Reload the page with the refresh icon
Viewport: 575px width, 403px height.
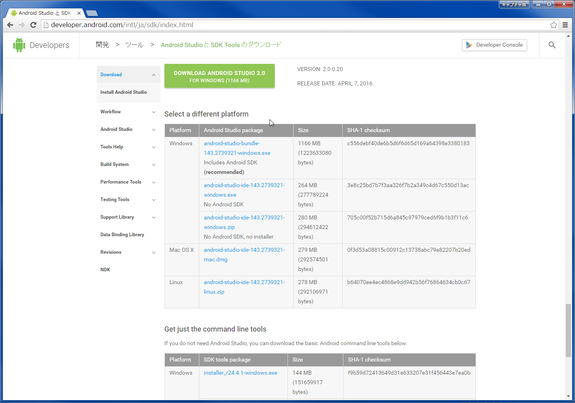34,25
